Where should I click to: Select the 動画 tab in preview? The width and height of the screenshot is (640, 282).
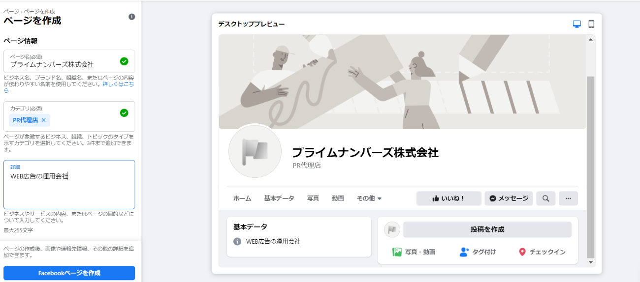[338, 198]
